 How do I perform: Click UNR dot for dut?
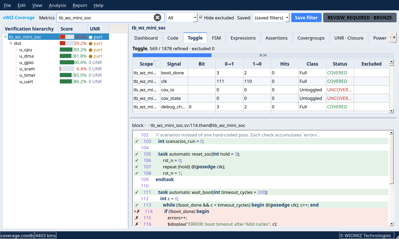coord(90,43)
